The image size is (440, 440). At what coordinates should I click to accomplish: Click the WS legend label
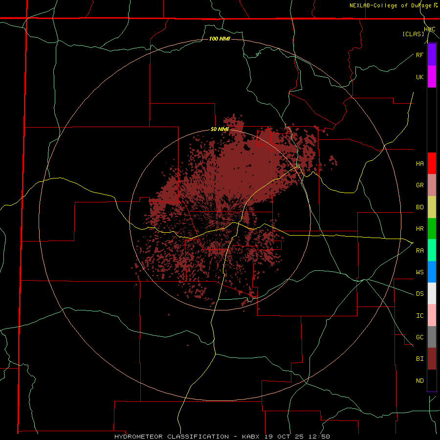click(419, 272)
